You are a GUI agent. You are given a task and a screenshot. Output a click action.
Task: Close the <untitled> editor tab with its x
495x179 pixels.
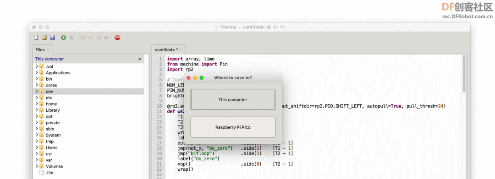[x=181, y=50]
